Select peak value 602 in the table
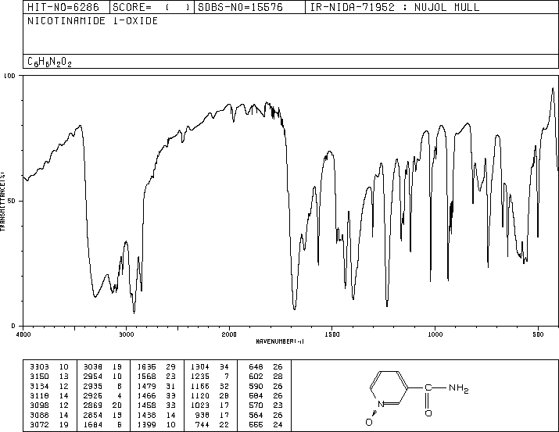The image size is (559, 432). 256,376
